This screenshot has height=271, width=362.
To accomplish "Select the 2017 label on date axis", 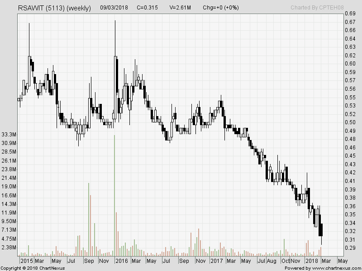I will (216, 261).
